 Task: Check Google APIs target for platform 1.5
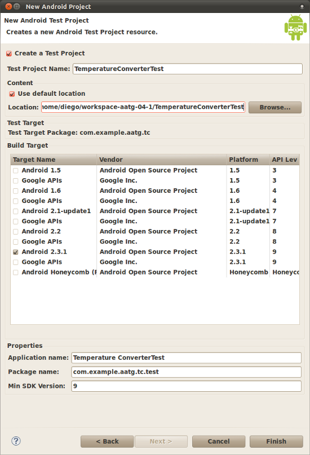[x=16, y=181]
